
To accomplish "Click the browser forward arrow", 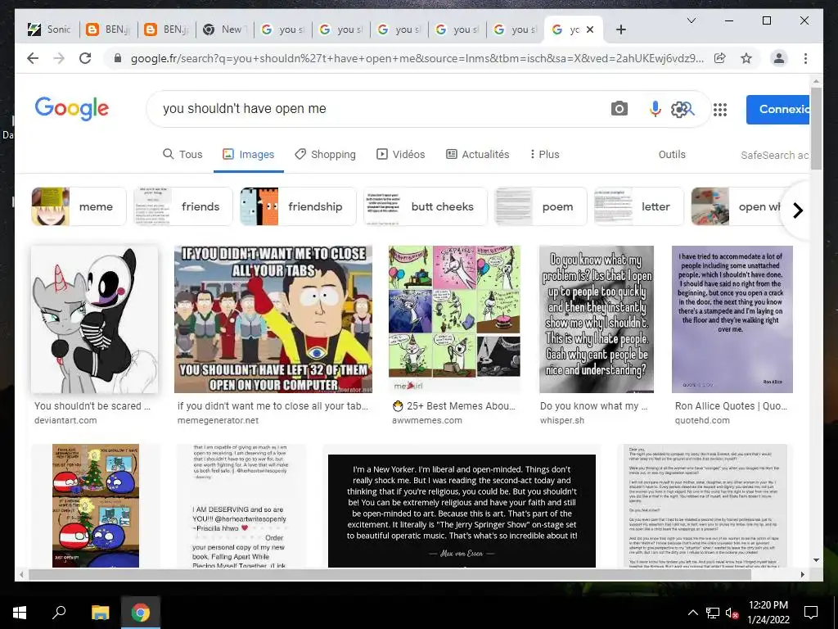I will tap(59, 58).
